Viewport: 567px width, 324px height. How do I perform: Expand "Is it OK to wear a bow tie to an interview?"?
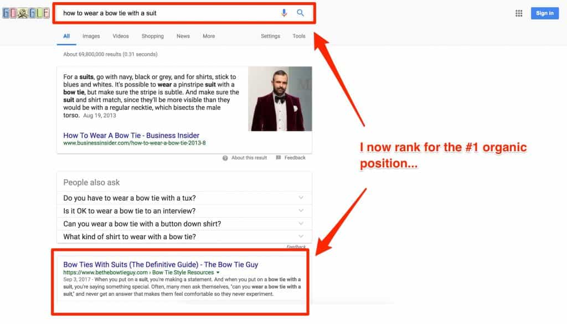point(184,211)
